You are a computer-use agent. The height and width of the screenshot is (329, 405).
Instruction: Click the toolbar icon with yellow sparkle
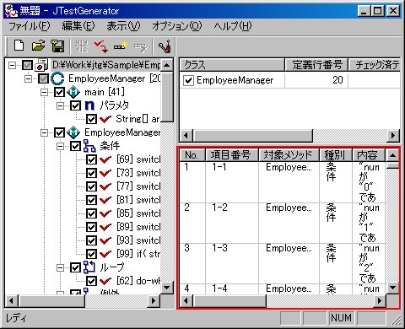[121, 46]
